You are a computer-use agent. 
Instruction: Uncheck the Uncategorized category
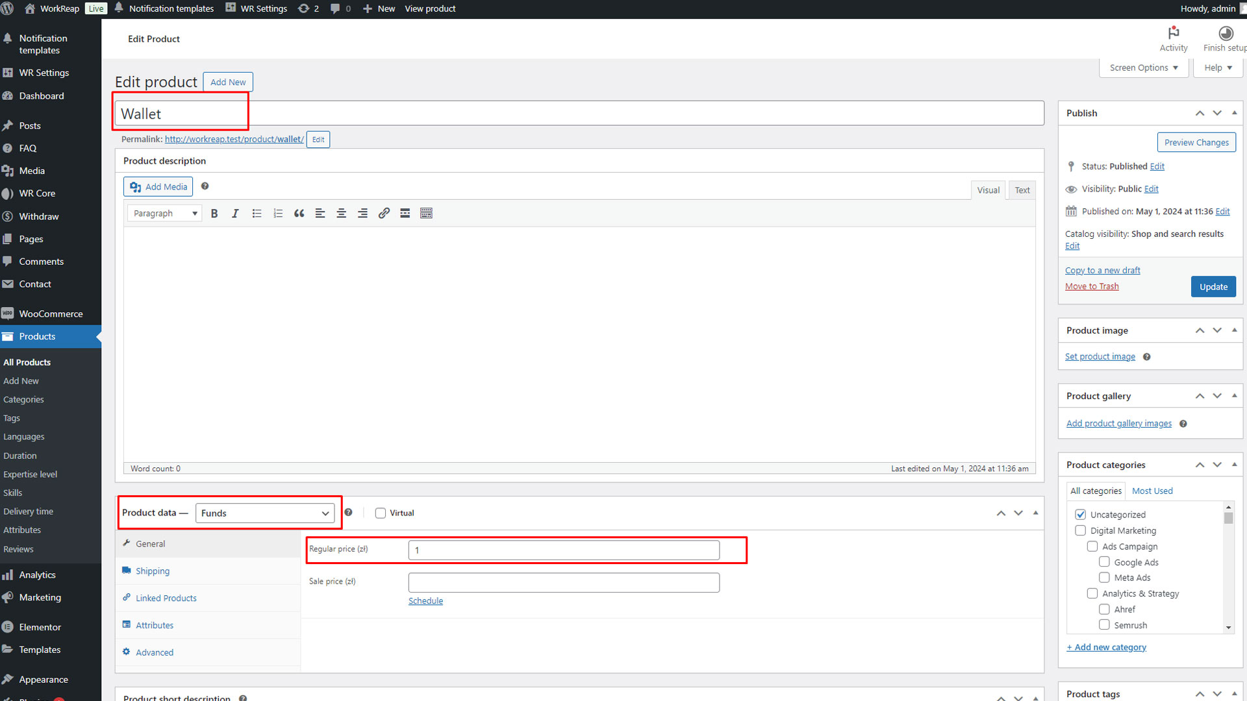tap(1081, 515)
